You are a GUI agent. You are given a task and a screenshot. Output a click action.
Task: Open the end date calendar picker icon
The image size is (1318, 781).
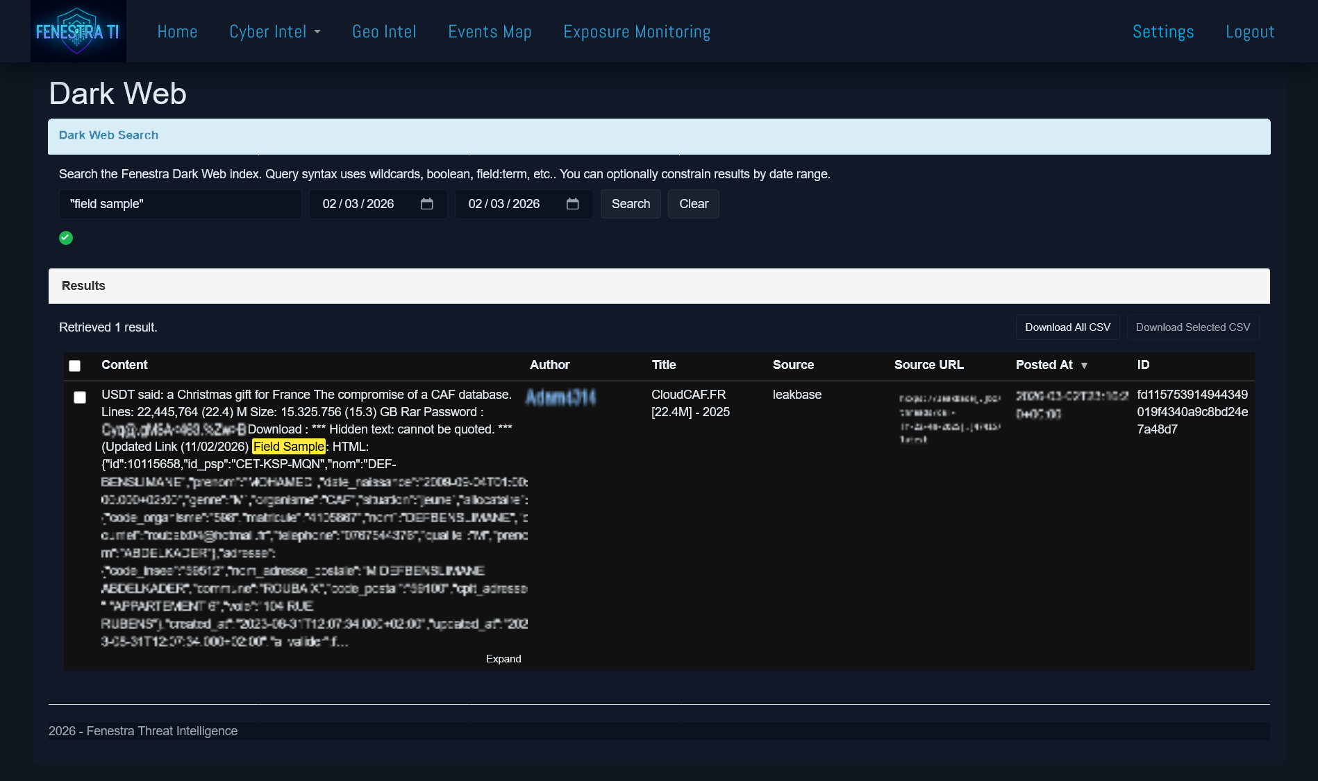(x=573, y=204)
